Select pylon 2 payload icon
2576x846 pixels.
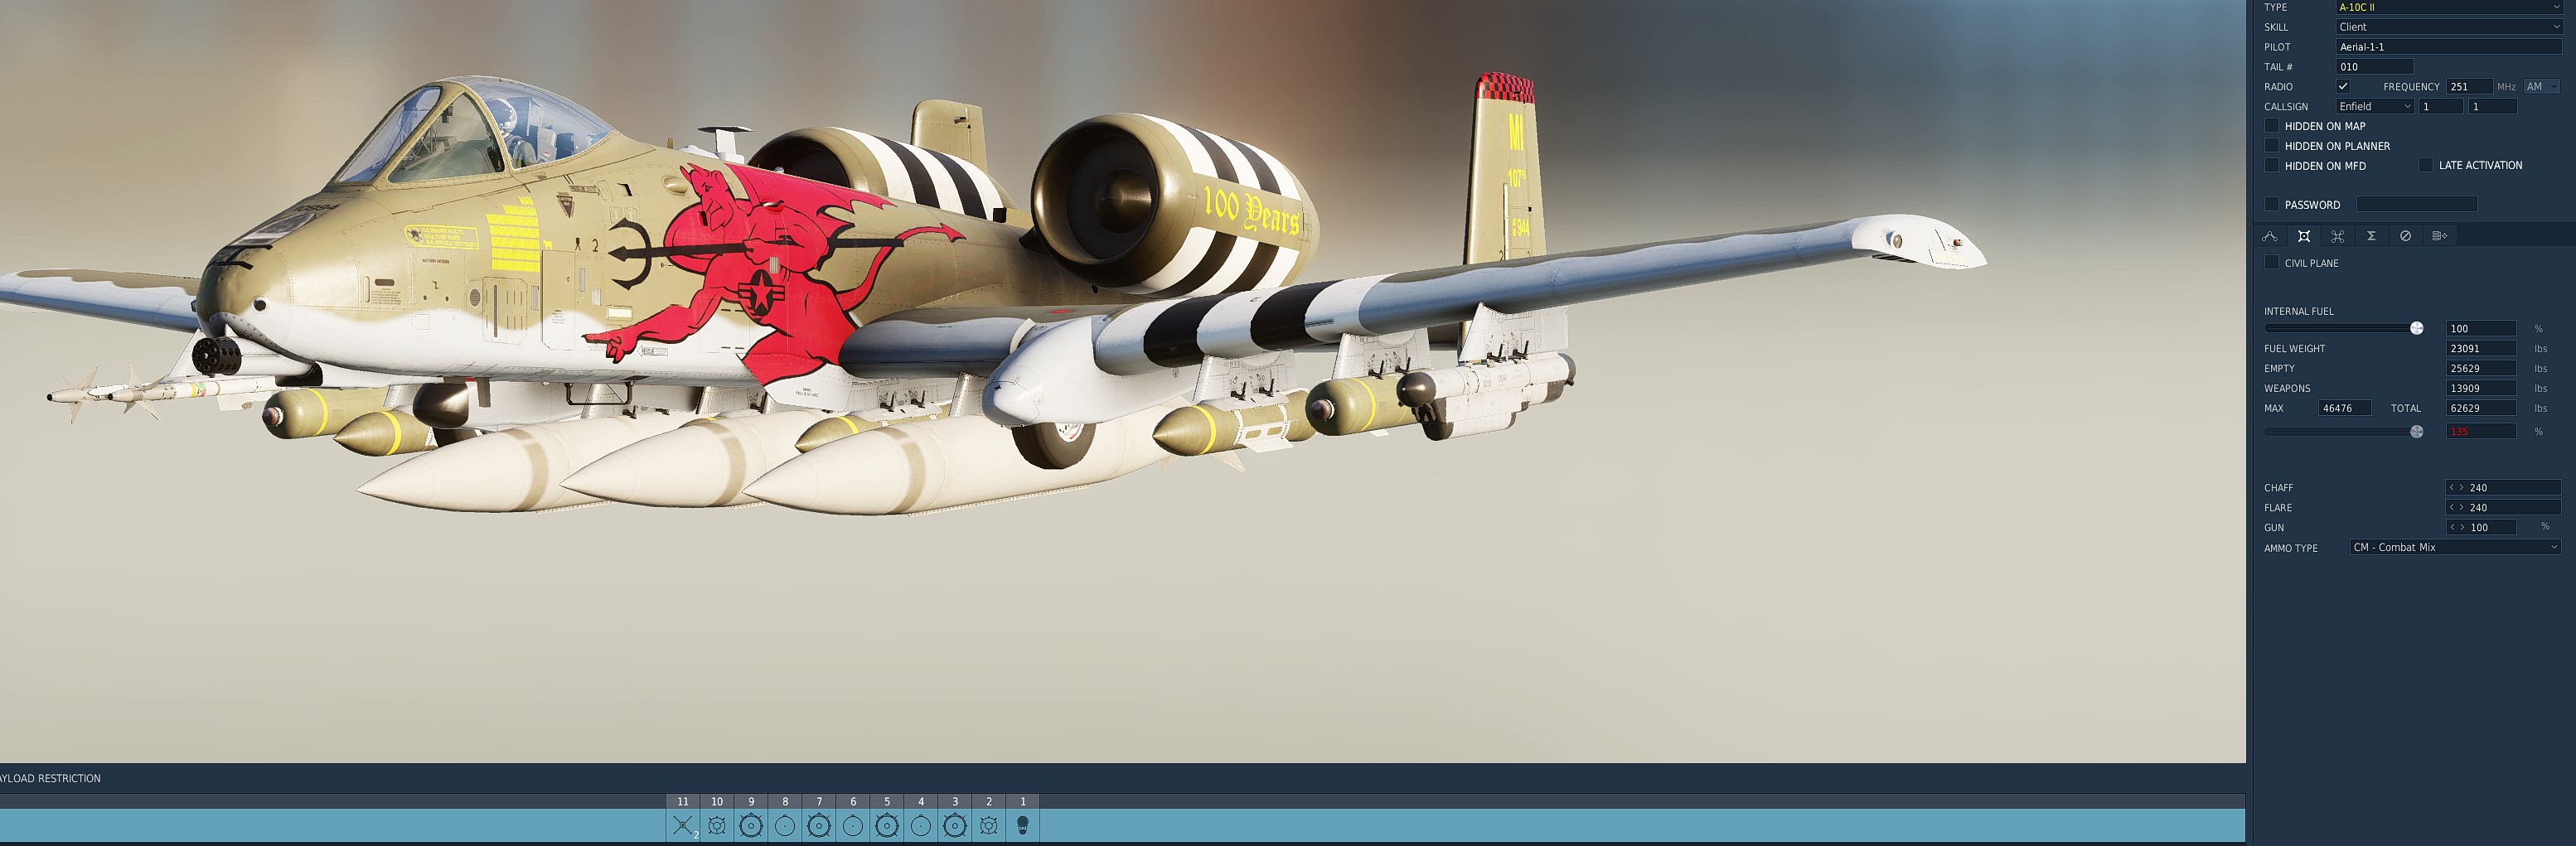coord(989,826)
